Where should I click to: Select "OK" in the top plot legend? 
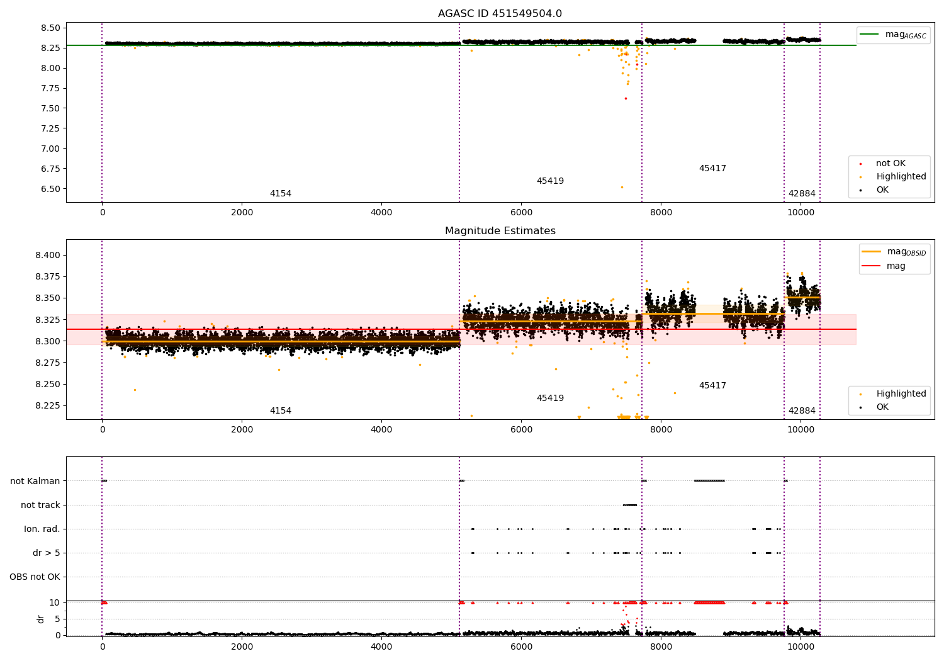[x=882, y=190]
